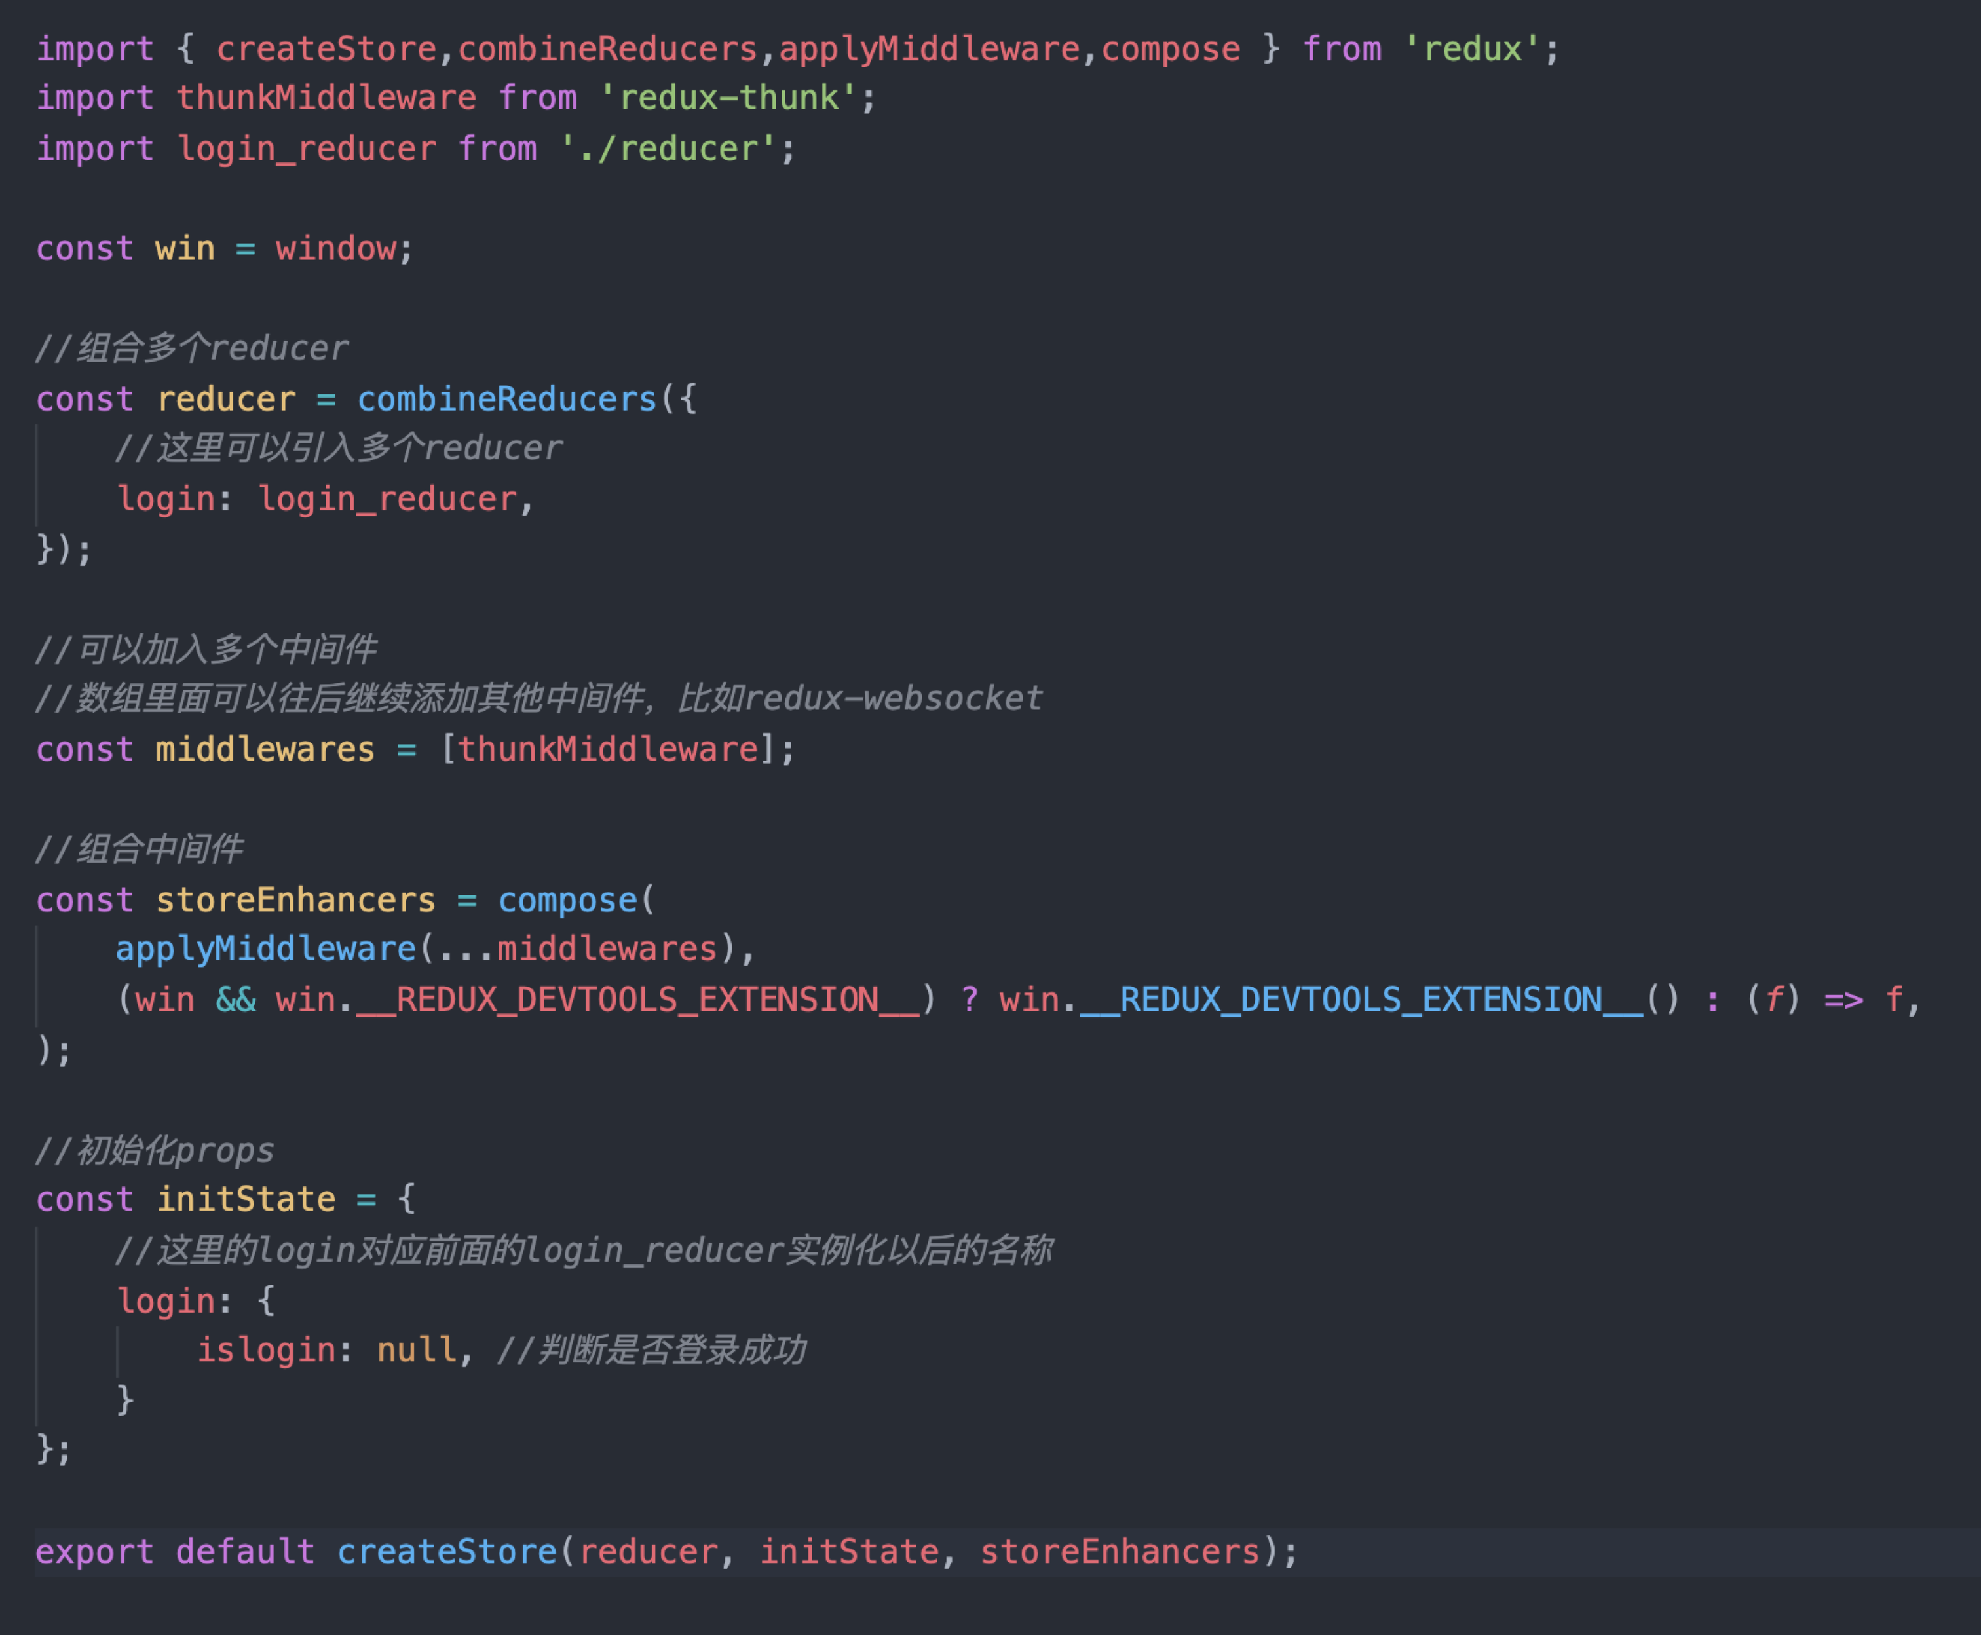Click the createStore import name
Image resolution: width=1981 pixels, height=1635 pixels.
tap(326, 49)
